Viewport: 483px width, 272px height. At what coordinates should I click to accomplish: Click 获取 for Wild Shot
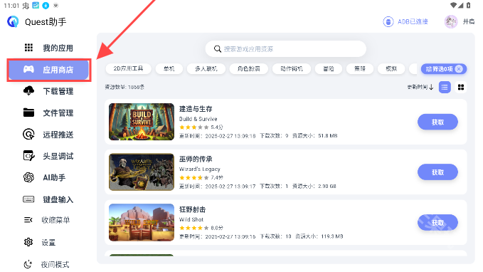pyautogui.click(x=437, y=223)
